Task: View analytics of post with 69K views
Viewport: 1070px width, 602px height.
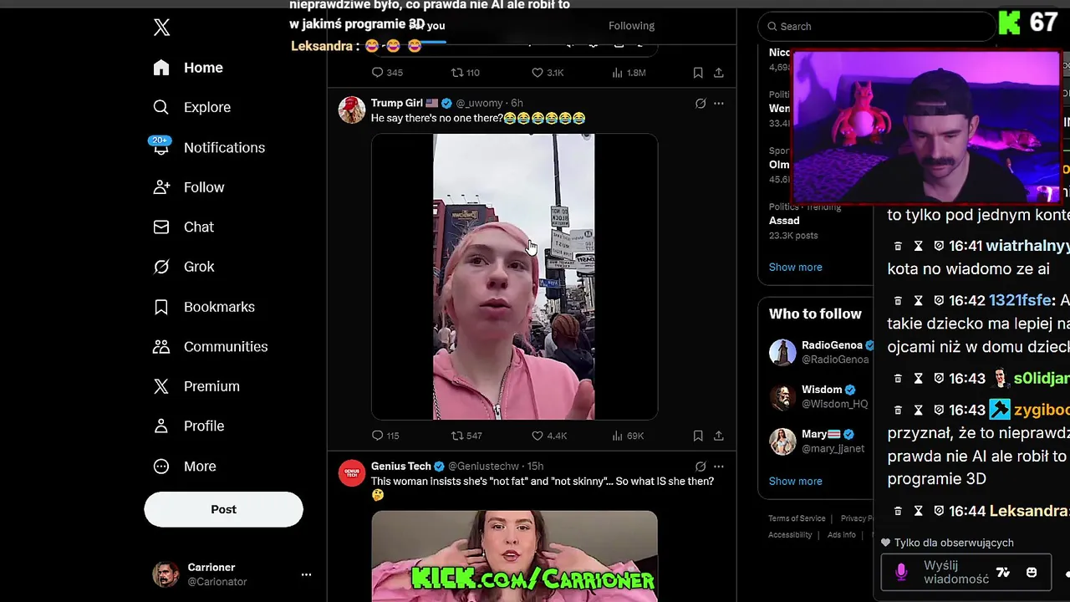Action: click(x=628, y=436)
